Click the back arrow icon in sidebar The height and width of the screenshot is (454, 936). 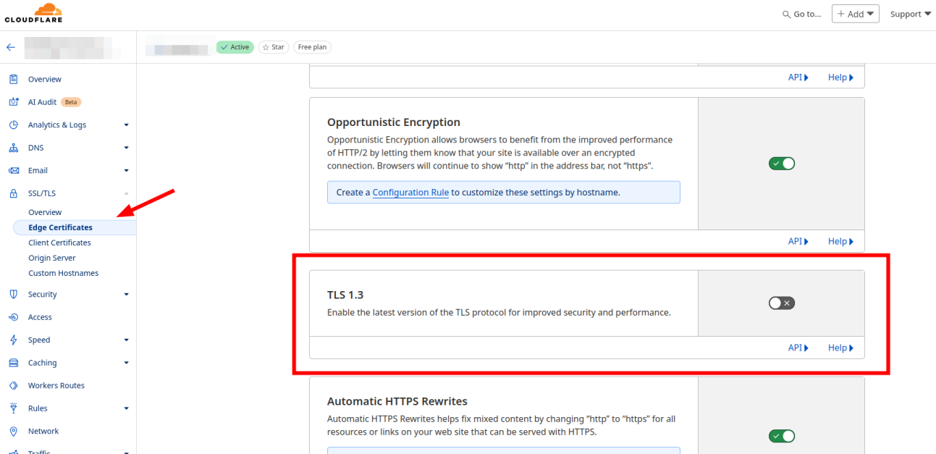click(x=11, y=47)
